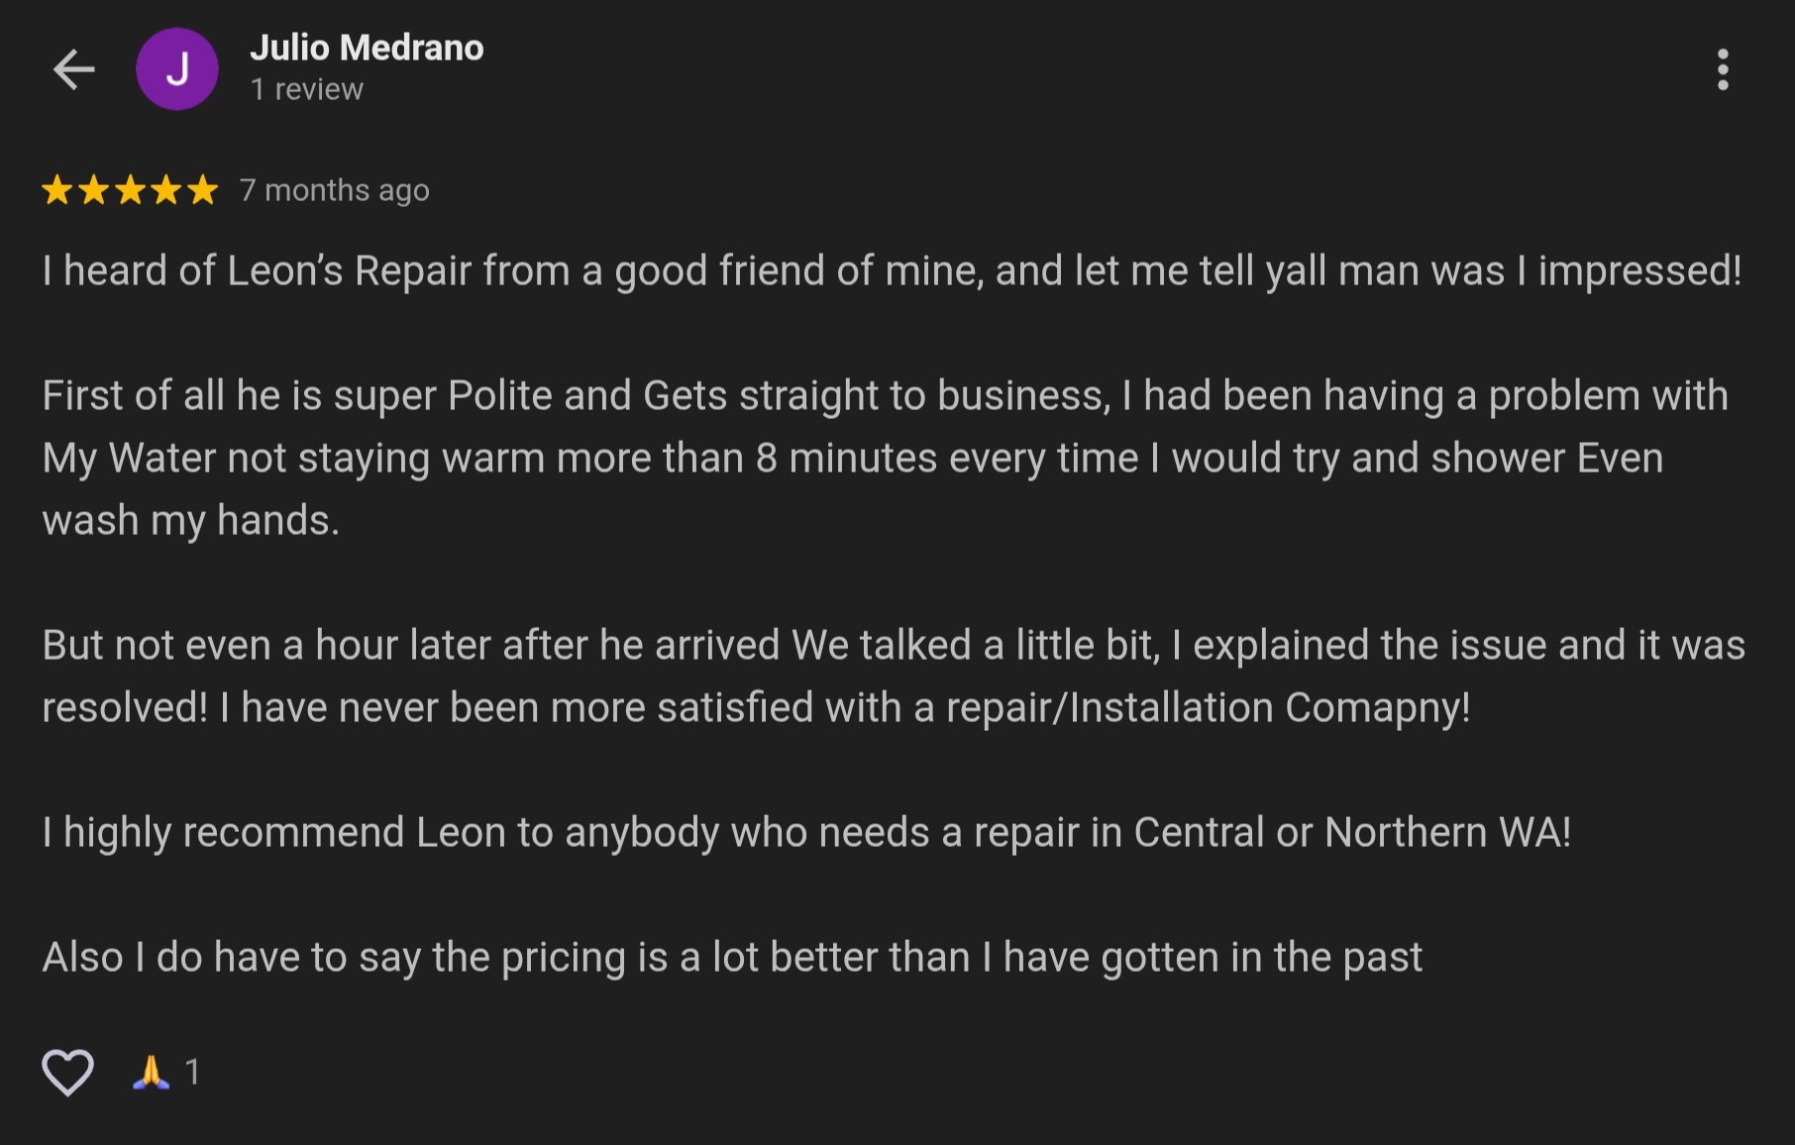Click the paragraph starting "First of all"

click(x=852, y=458)
